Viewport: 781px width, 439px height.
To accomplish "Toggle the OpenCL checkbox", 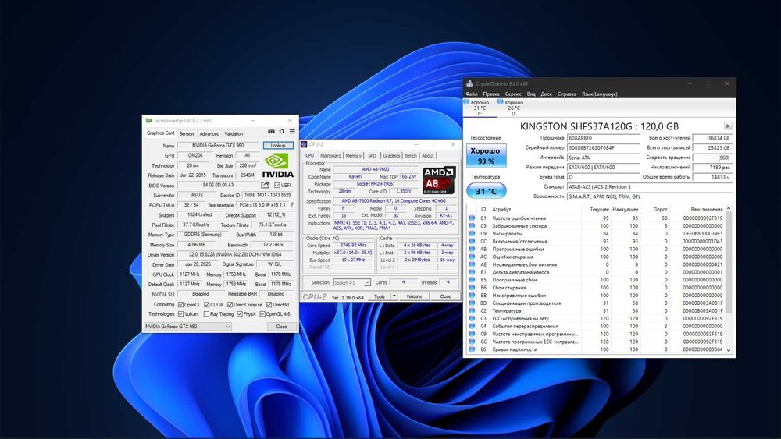I will (181, 304).
